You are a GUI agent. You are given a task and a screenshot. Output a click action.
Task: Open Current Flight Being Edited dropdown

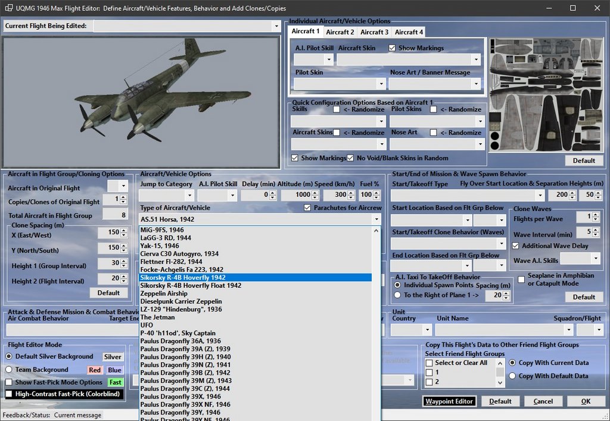(x=276, y=26)
